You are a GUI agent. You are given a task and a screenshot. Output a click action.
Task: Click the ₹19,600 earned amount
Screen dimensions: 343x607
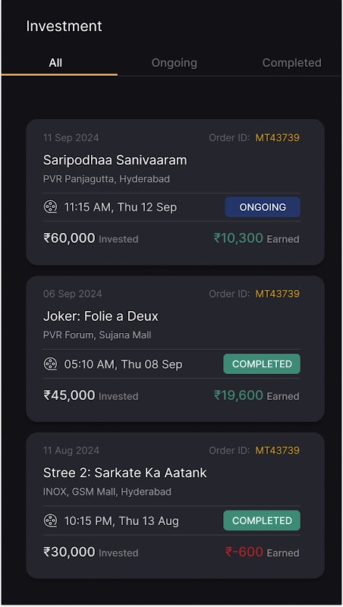click(x=238, y=395)
